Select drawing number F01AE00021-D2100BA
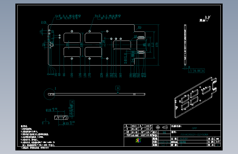Screen dimensions: 238x154 click(x=194, y=135)
